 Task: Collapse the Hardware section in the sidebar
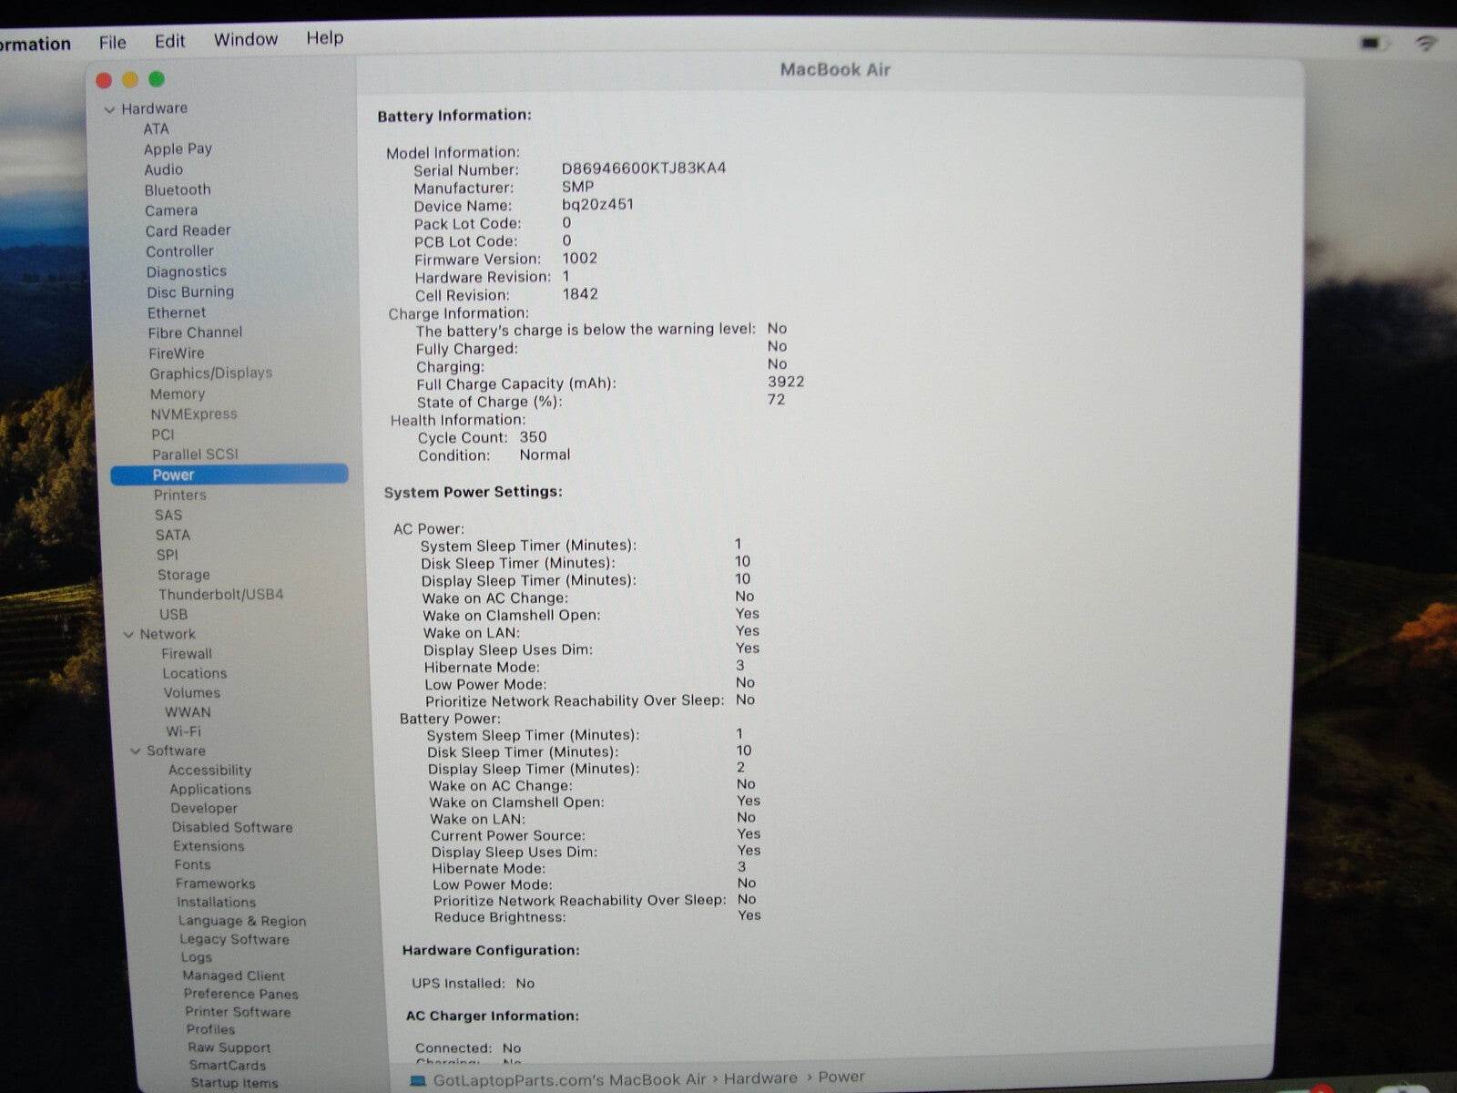(x=110, y=107)
